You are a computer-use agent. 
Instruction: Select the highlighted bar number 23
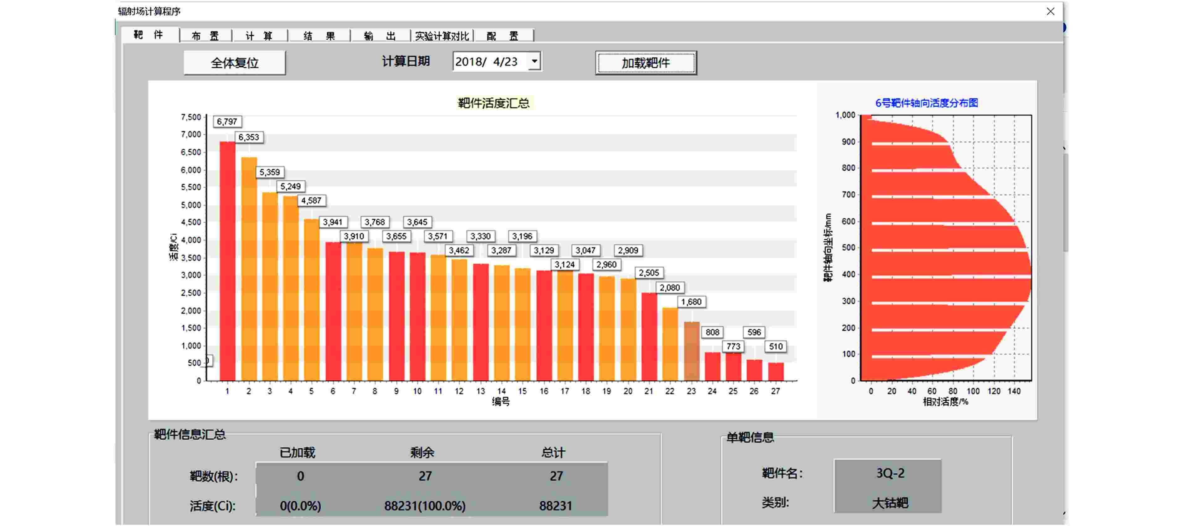pos(691,351)
